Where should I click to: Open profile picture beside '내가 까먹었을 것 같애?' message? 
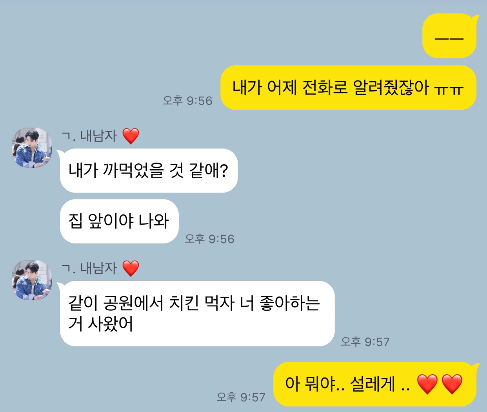pos(32,148)
